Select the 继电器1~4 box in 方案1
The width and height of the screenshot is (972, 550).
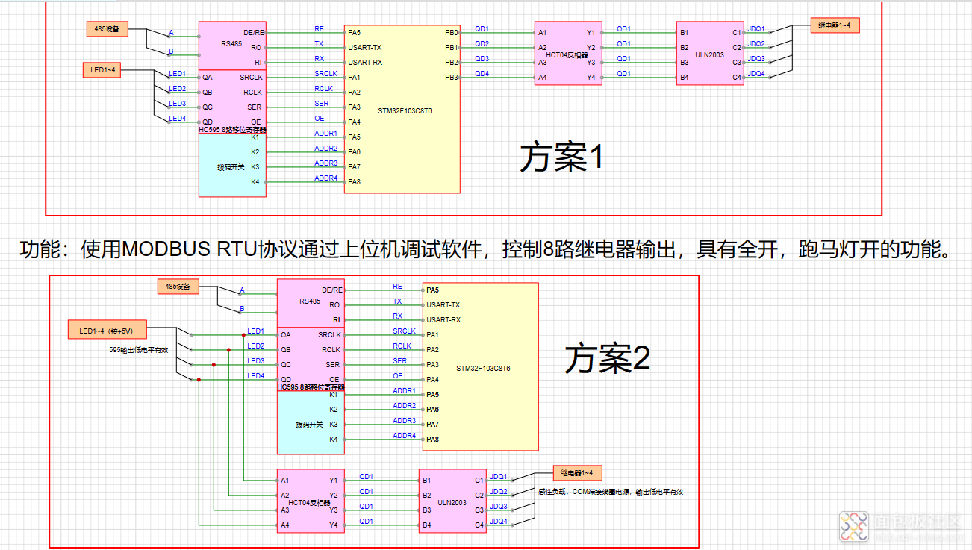pyautogui.click(x=835, y=25)
